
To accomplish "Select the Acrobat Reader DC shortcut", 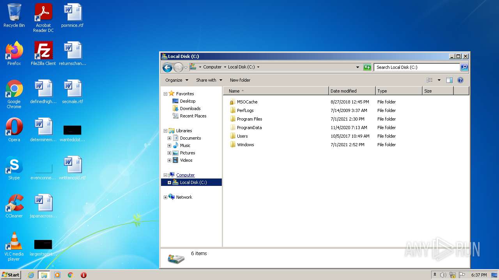I will coord(43,18).
